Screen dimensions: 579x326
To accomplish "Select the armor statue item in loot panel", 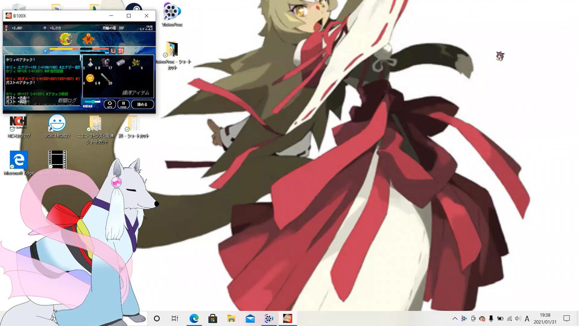I will point(106,62).
